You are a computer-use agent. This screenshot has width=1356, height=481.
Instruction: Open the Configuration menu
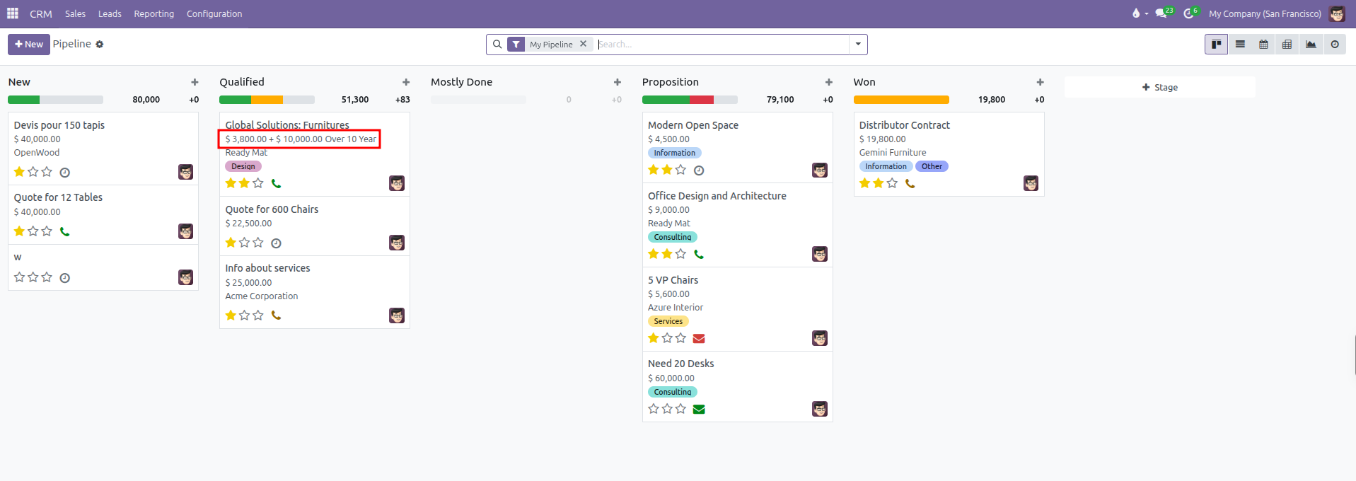click(214, 13)
